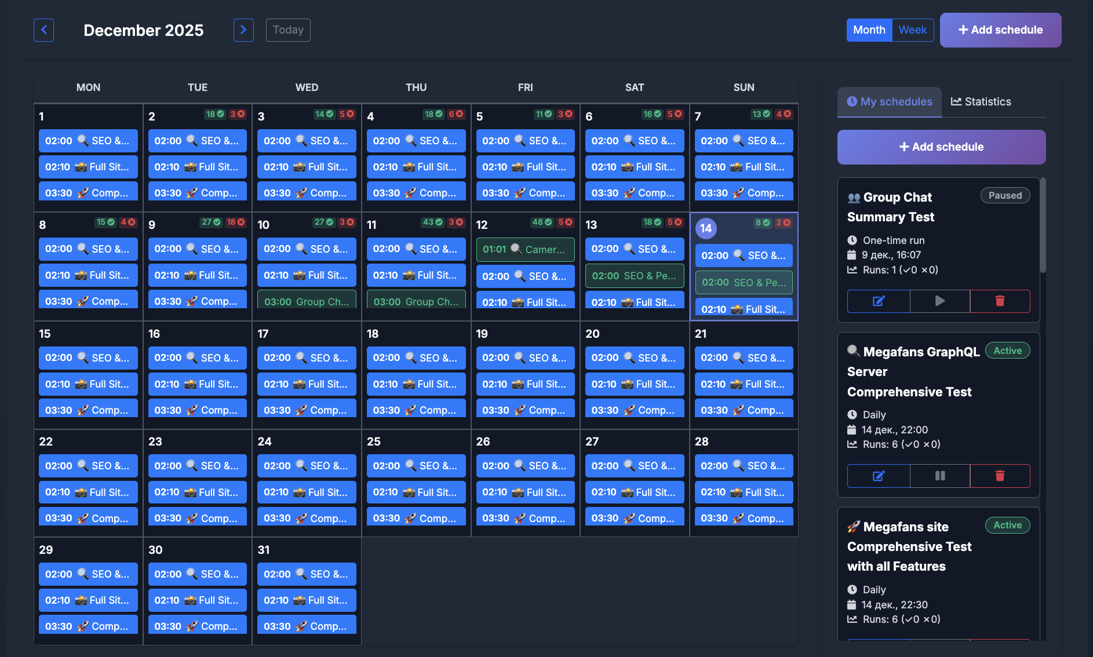Click Add schedule in the header
1093x657 pixels.
1000,30
